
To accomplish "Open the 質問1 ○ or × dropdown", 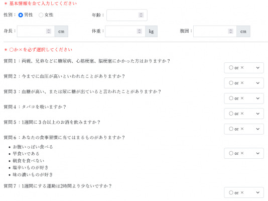I will pyautogui.click(x=244, y=68).
